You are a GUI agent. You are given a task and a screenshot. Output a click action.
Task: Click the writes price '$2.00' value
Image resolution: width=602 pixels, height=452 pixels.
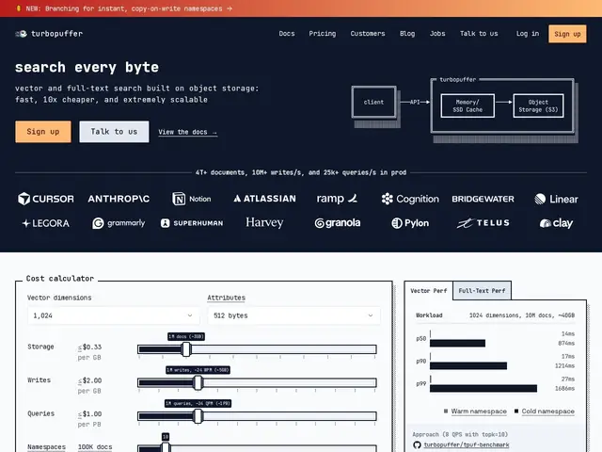[x=92, y=380]
